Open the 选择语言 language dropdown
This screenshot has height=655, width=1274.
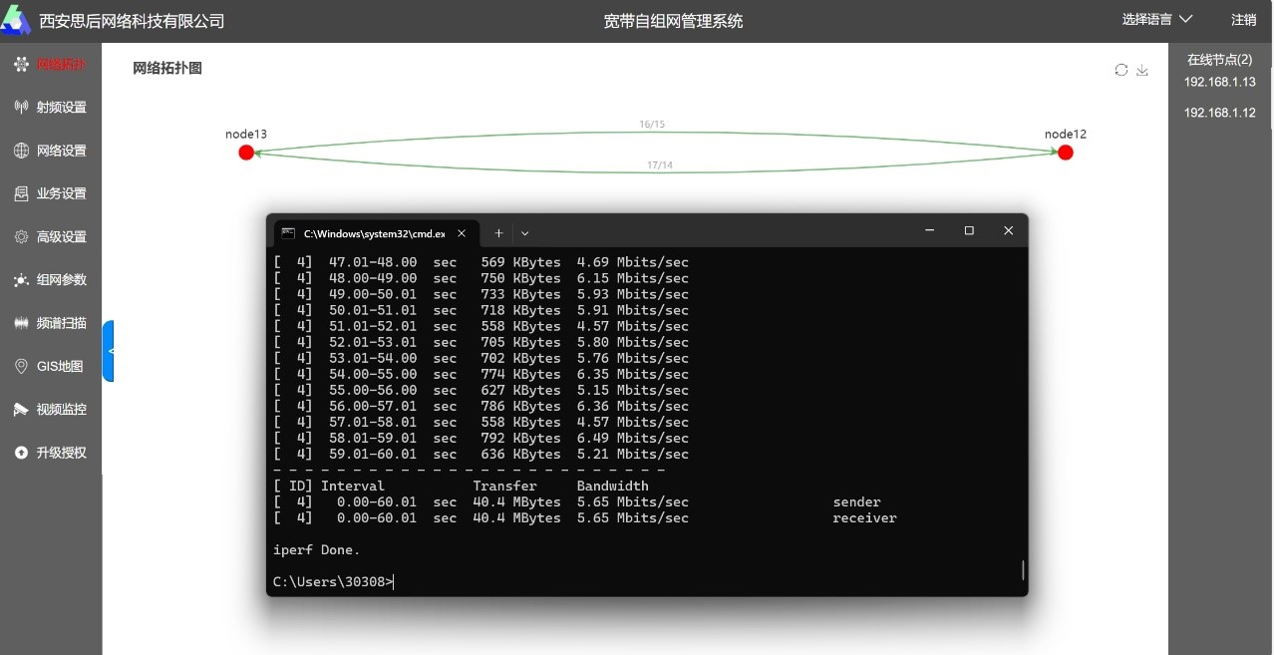[1156, 20]
